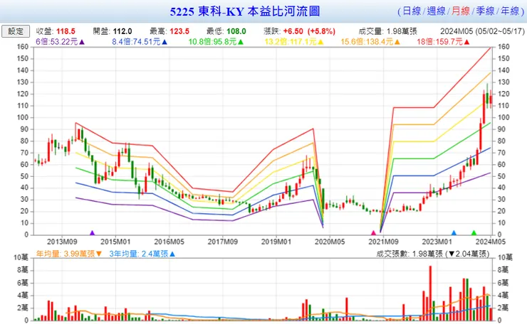Click the opening price value 112.0

(122, 31)
